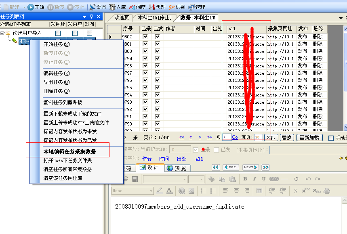Open the None style dropdown
This screenshot has height=234, width=347.
pos(151,191)
